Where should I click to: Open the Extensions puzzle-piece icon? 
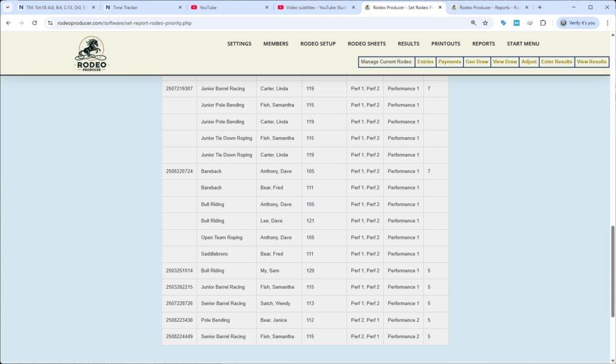point(543,22)
